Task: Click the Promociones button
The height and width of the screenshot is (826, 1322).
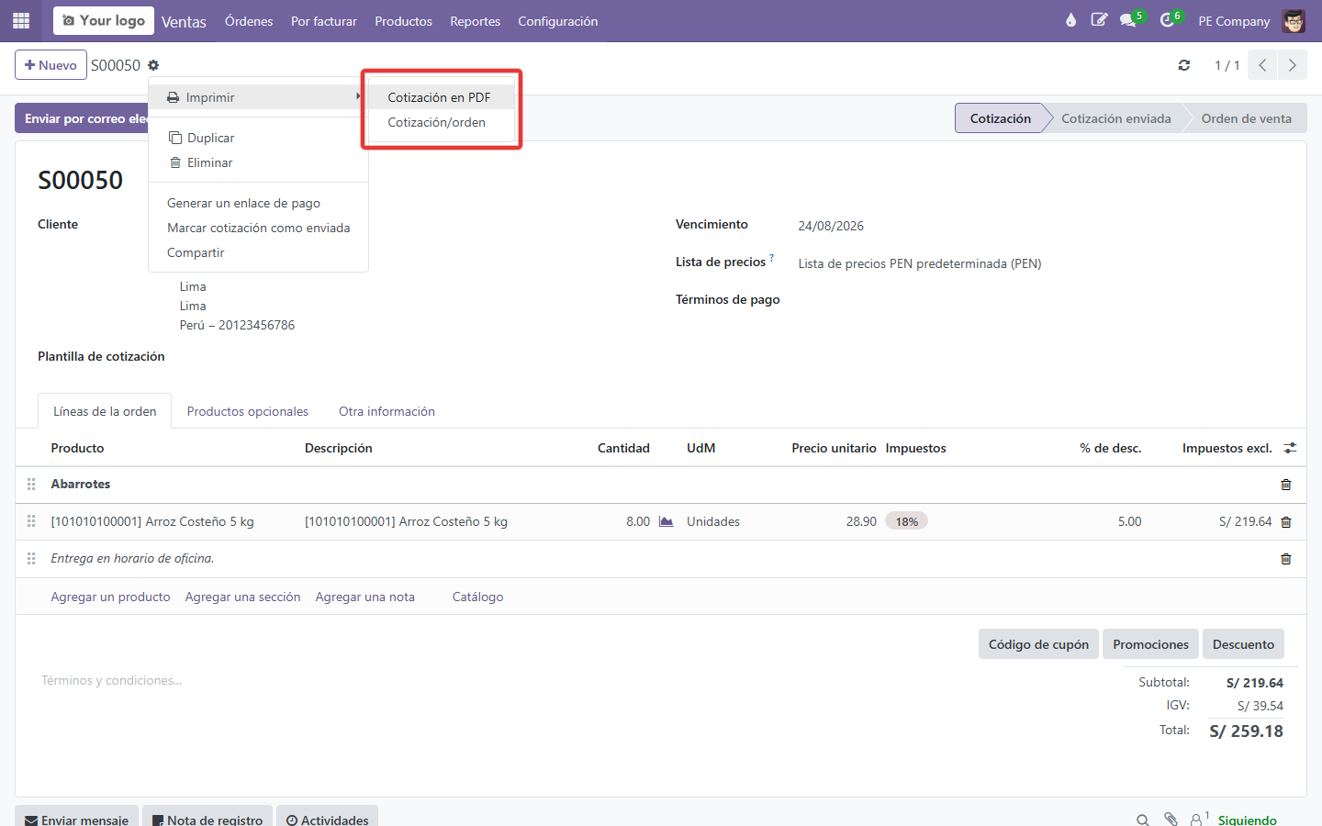Action: (x=1150, y=644)
